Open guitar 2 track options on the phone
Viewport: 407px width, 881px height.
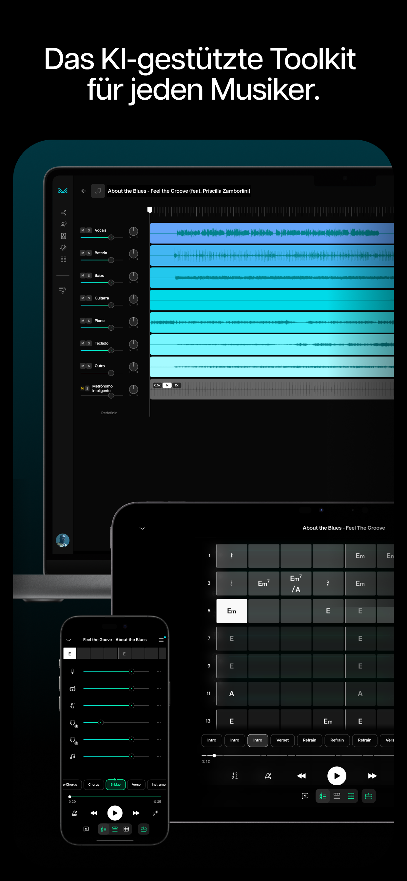pos(159,739)
